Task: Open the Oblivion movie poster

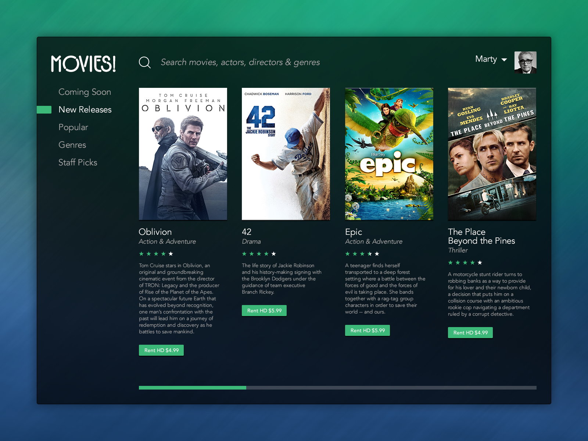Action: click(183, 154)
